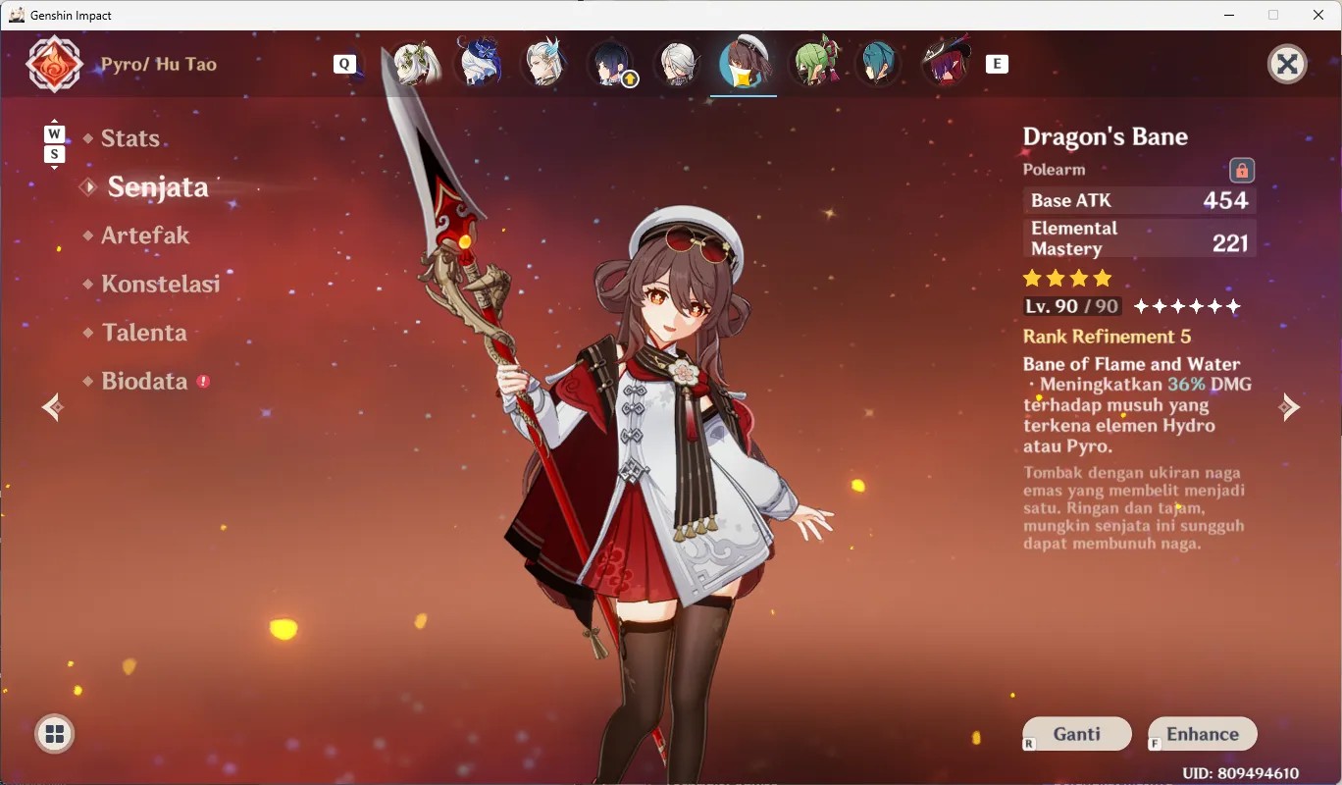Select the dark-blue haired character portrait
This screenshot has height=785, width=1342.
point(482,64)
